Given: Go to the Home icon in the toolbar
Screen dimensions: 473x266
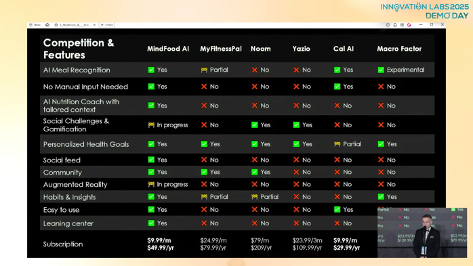Looking at the screenshot, I should (x=47, y=25).
